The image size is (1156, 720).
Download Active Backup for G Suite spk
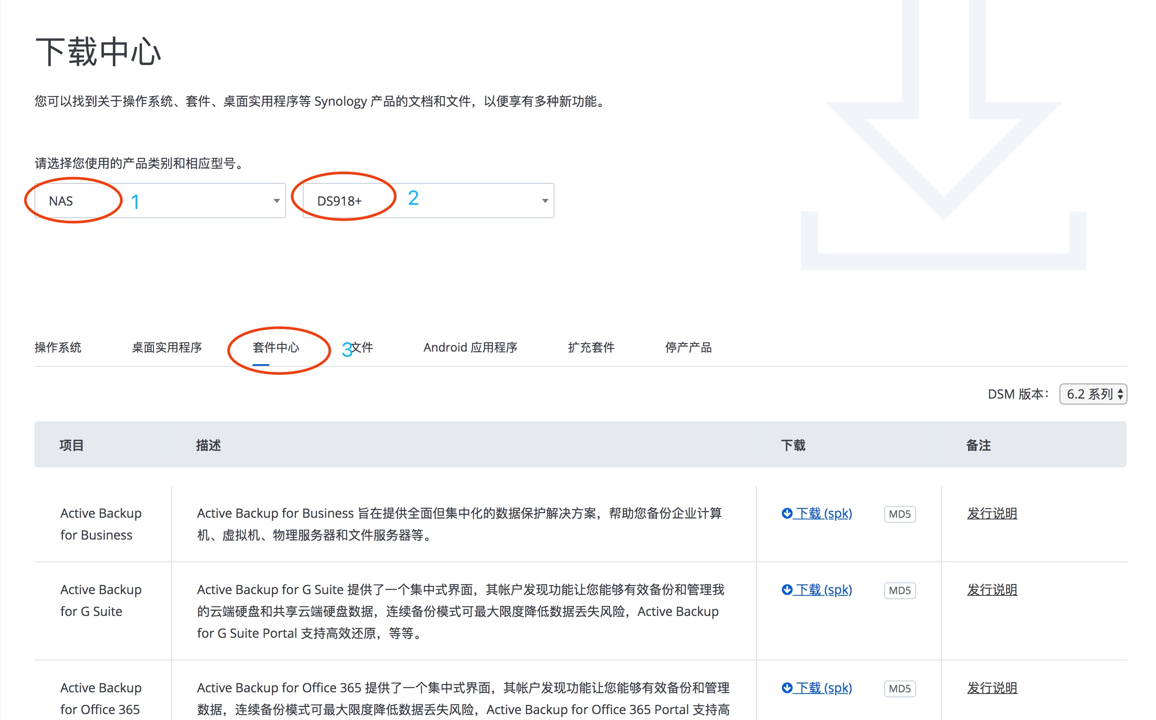817,590
